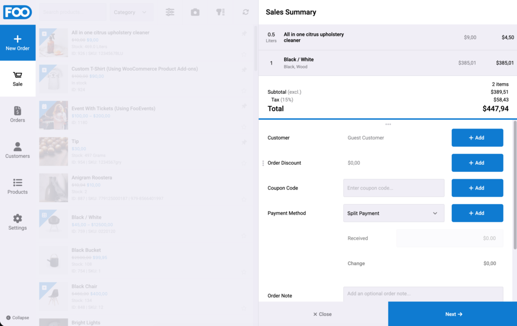
Task: Add a customer to the order
Action: pyautogui.click(x=477, y=138)
